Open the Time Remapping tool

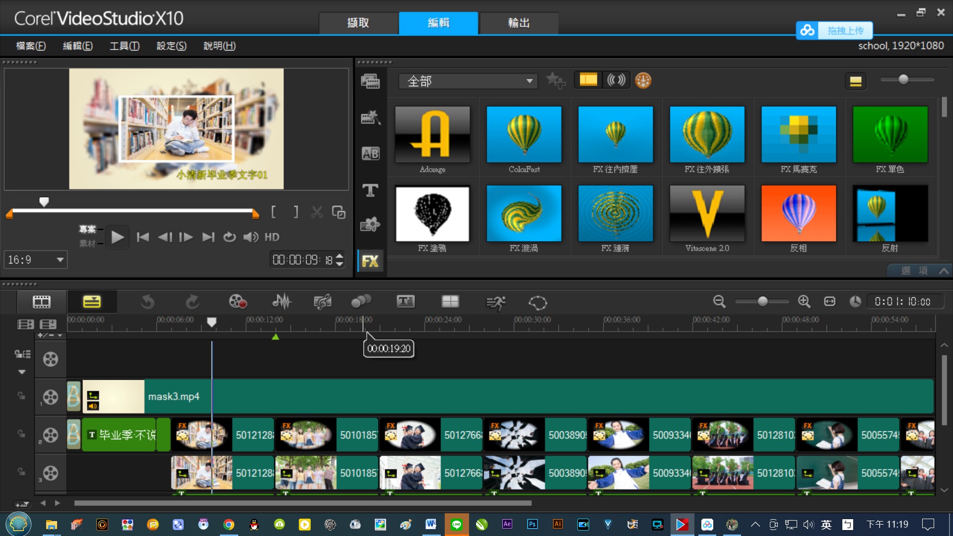(495, 302)
